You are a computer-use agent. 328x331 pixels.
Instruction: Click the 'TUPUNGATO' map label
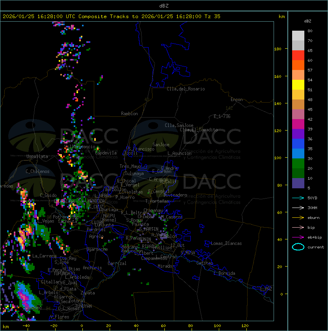coord(64,273)
